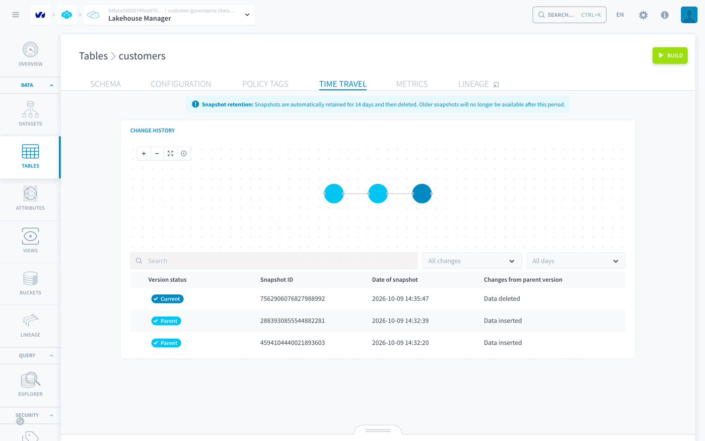Open the Lineage tab

click(x=478, y=84)
